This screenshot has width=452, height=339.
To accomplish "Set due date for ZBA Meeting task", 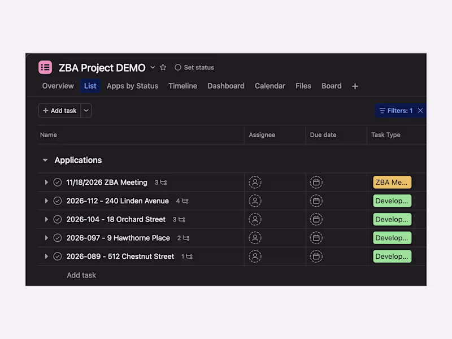I will [316, 182].
